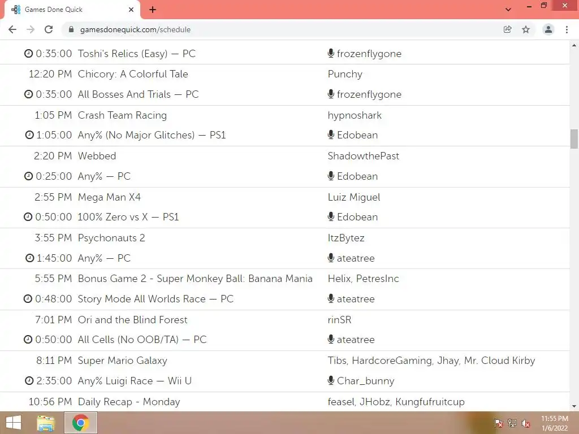Select Ori and the Blind Forest title

[132, 320]
